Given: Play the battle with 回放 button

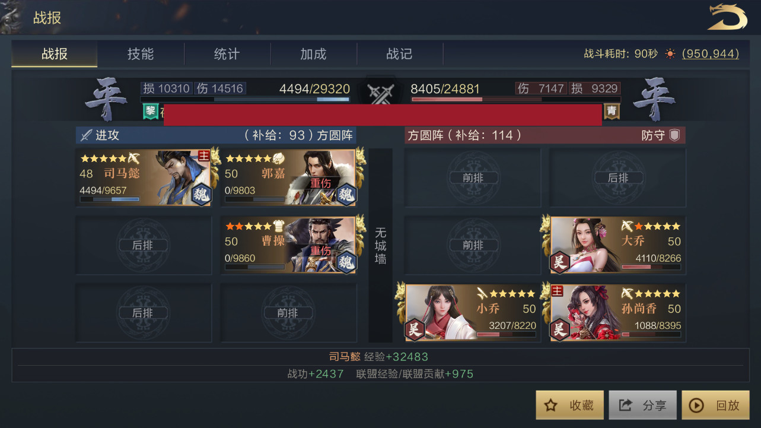Looking at the screenshot, I should point(716,405).
